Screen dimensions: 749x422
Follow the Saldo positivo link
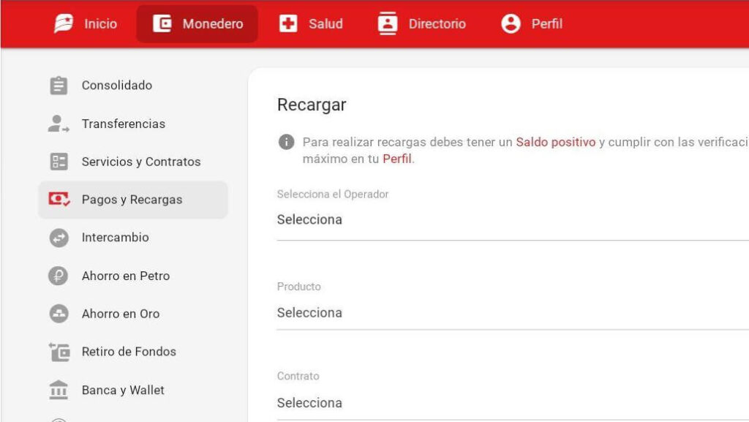point(555,143)
